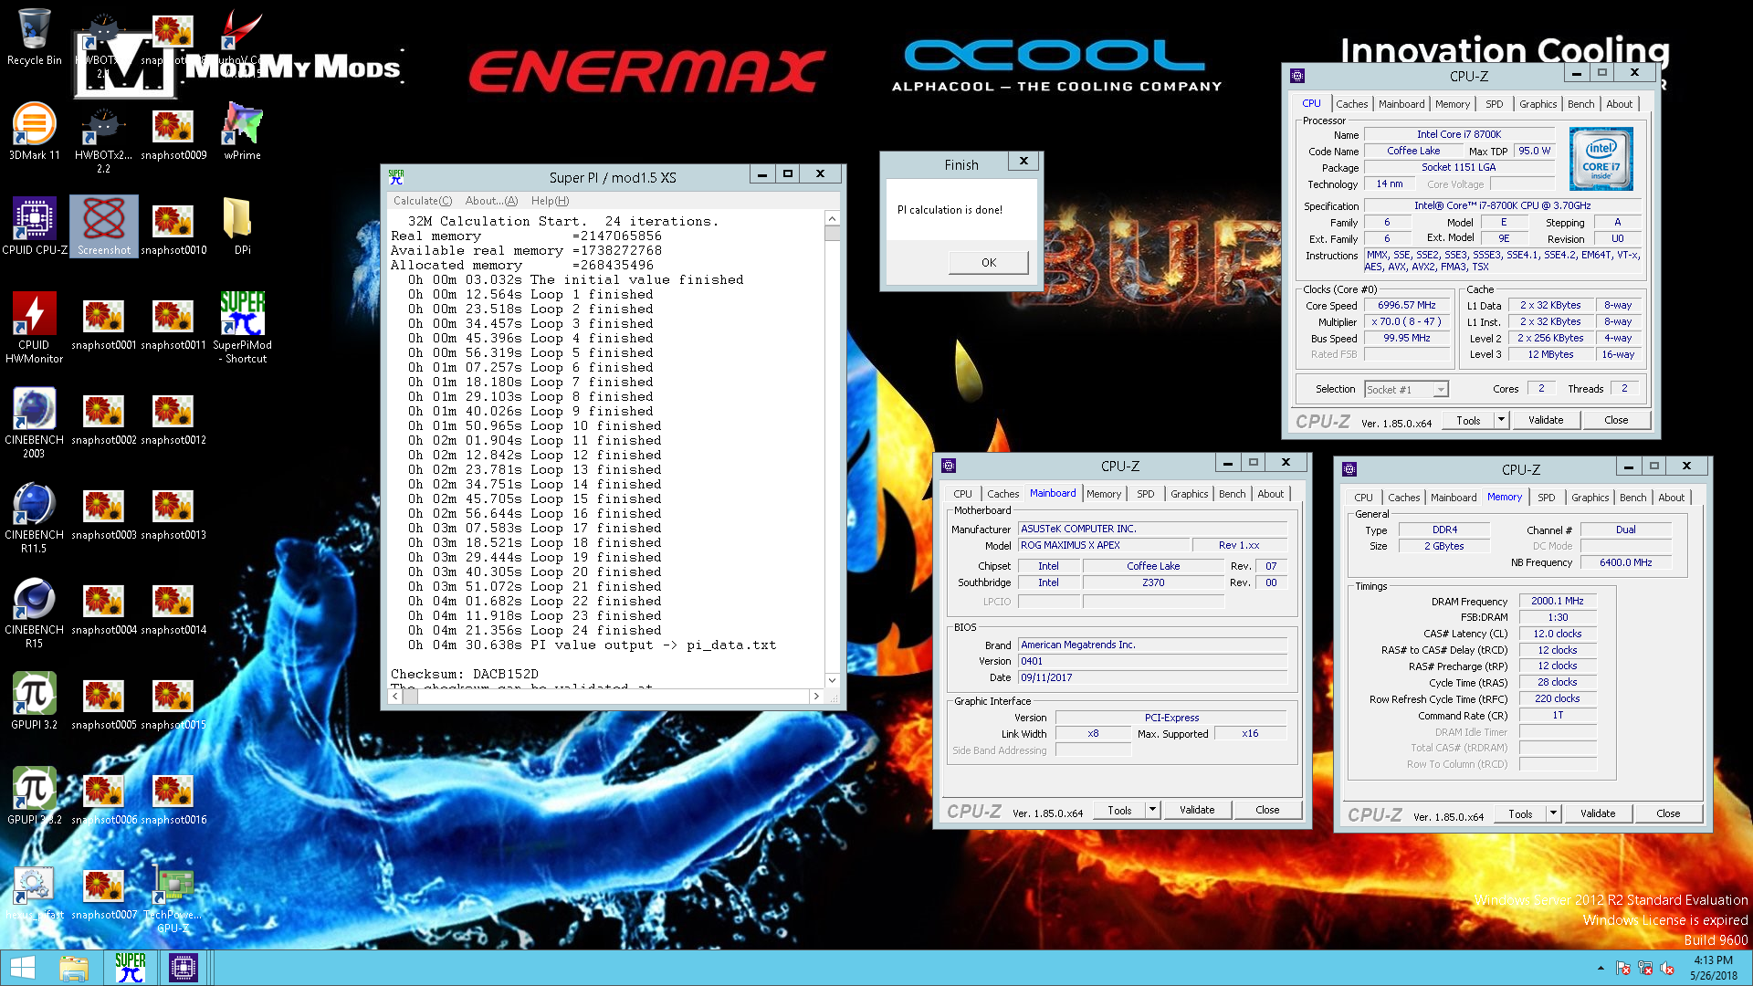Click Validate in the Memory CPU-Z window
The height and width of the screenshot is (986, 1753).
click(x=1598, y=813)
